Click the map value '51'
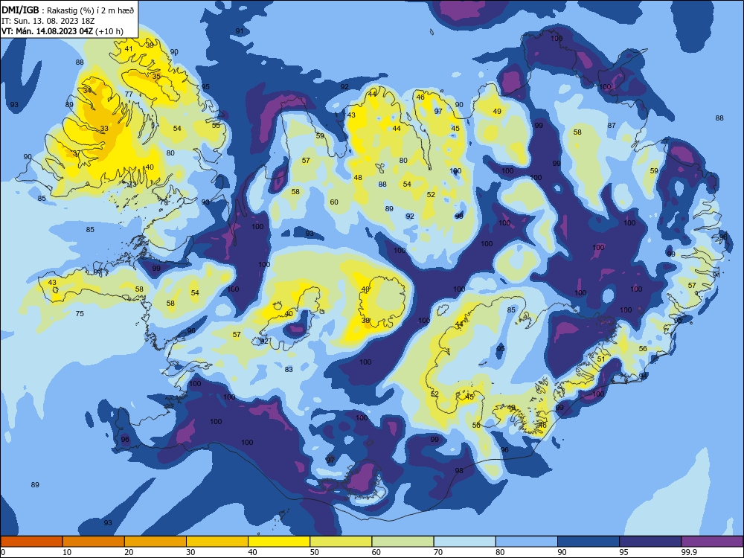The width and height of the screenshot is (744, 558). (601, 359)
